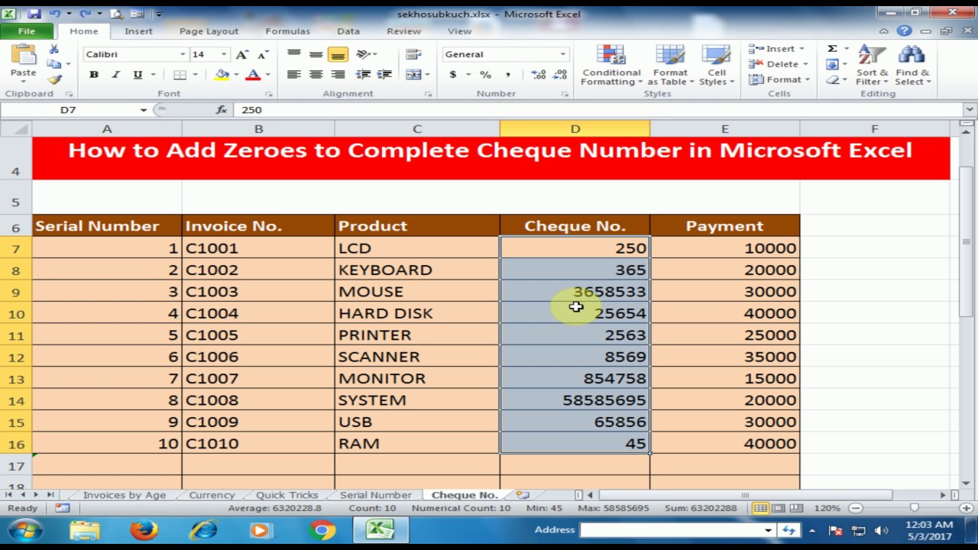Screen dimensions: 978x550
Task: Increase font size with Grow Font
Action: (x=242, y=54)
